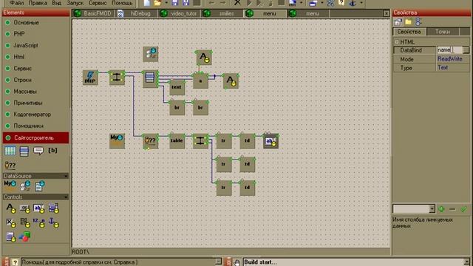Select the ?? figure element in palette
Screen dimensions: 473x266
10,165
